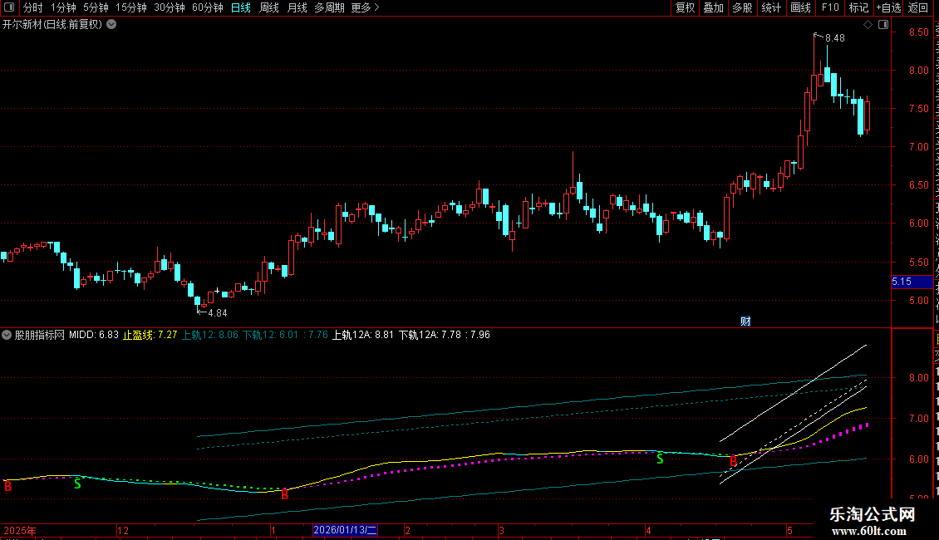Open the dropdown next to 开尔新材(日线.前复权)
This screenshot has height=540, width=939.
click(111, 25)
